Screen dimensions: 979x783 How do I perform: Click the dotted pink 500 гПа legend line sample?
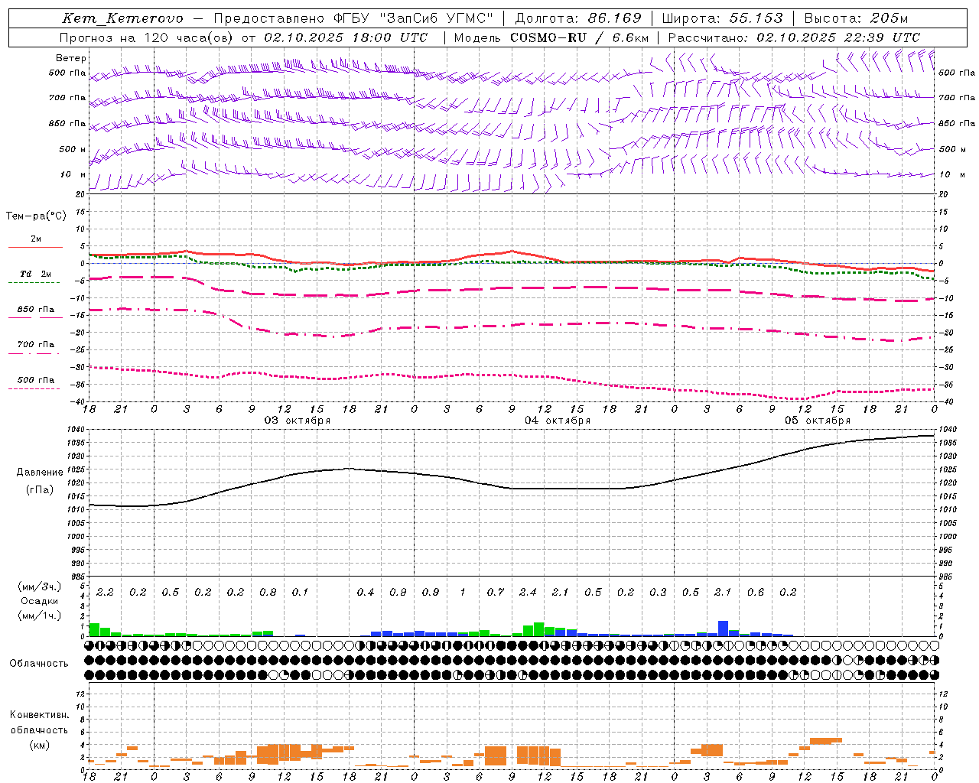34,389
